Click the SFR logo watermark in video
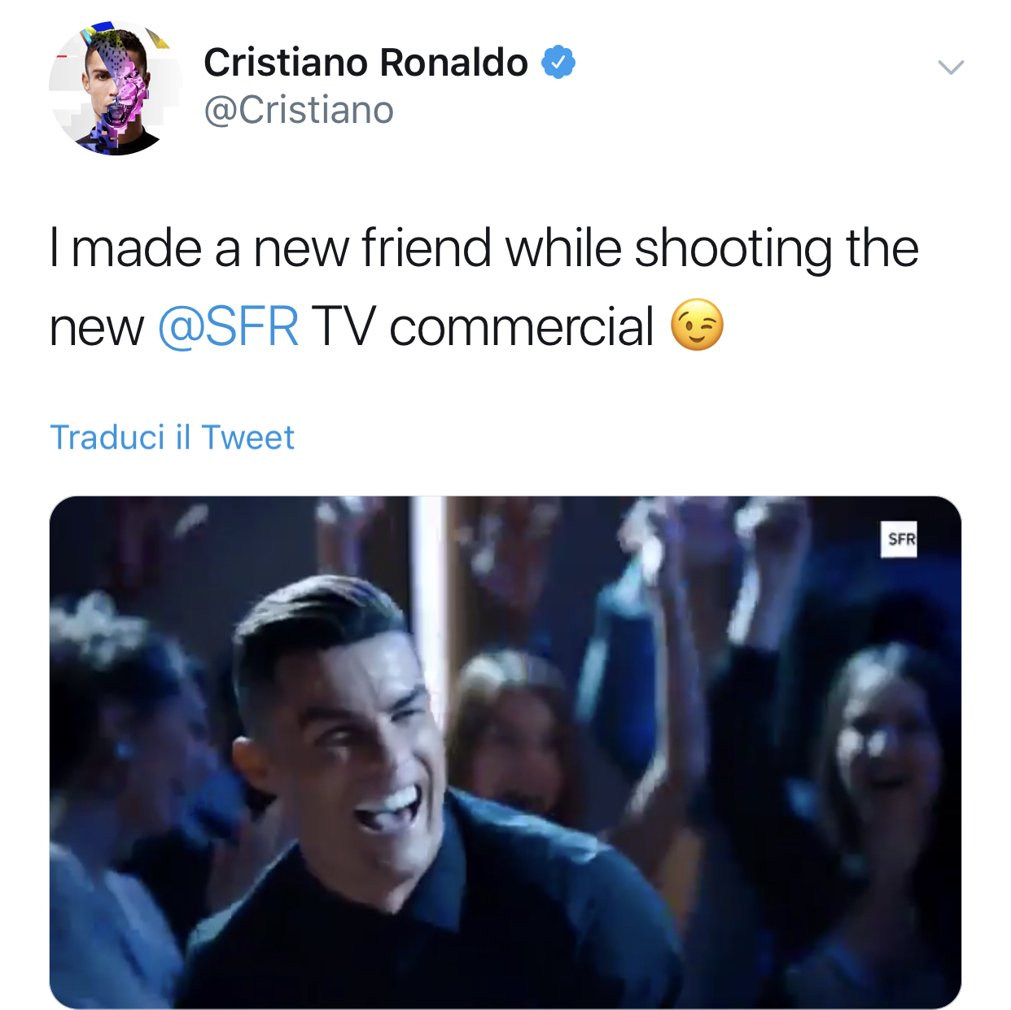Viewport: 1011px width, 1010px height. (899, 539)
